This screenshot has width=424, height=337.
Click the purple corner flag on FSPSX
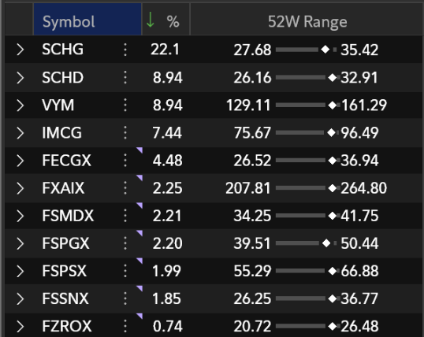(x=140, y=261)
